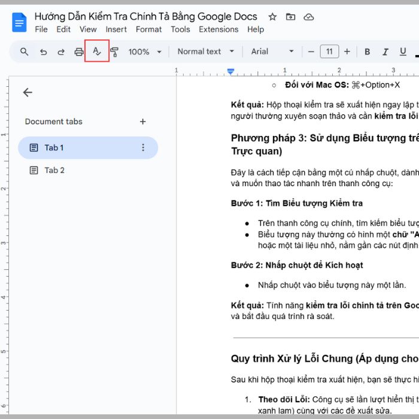The image size is (419, 419).
Task: Open Tab 1 more options menu
Action: pos(143,148)
